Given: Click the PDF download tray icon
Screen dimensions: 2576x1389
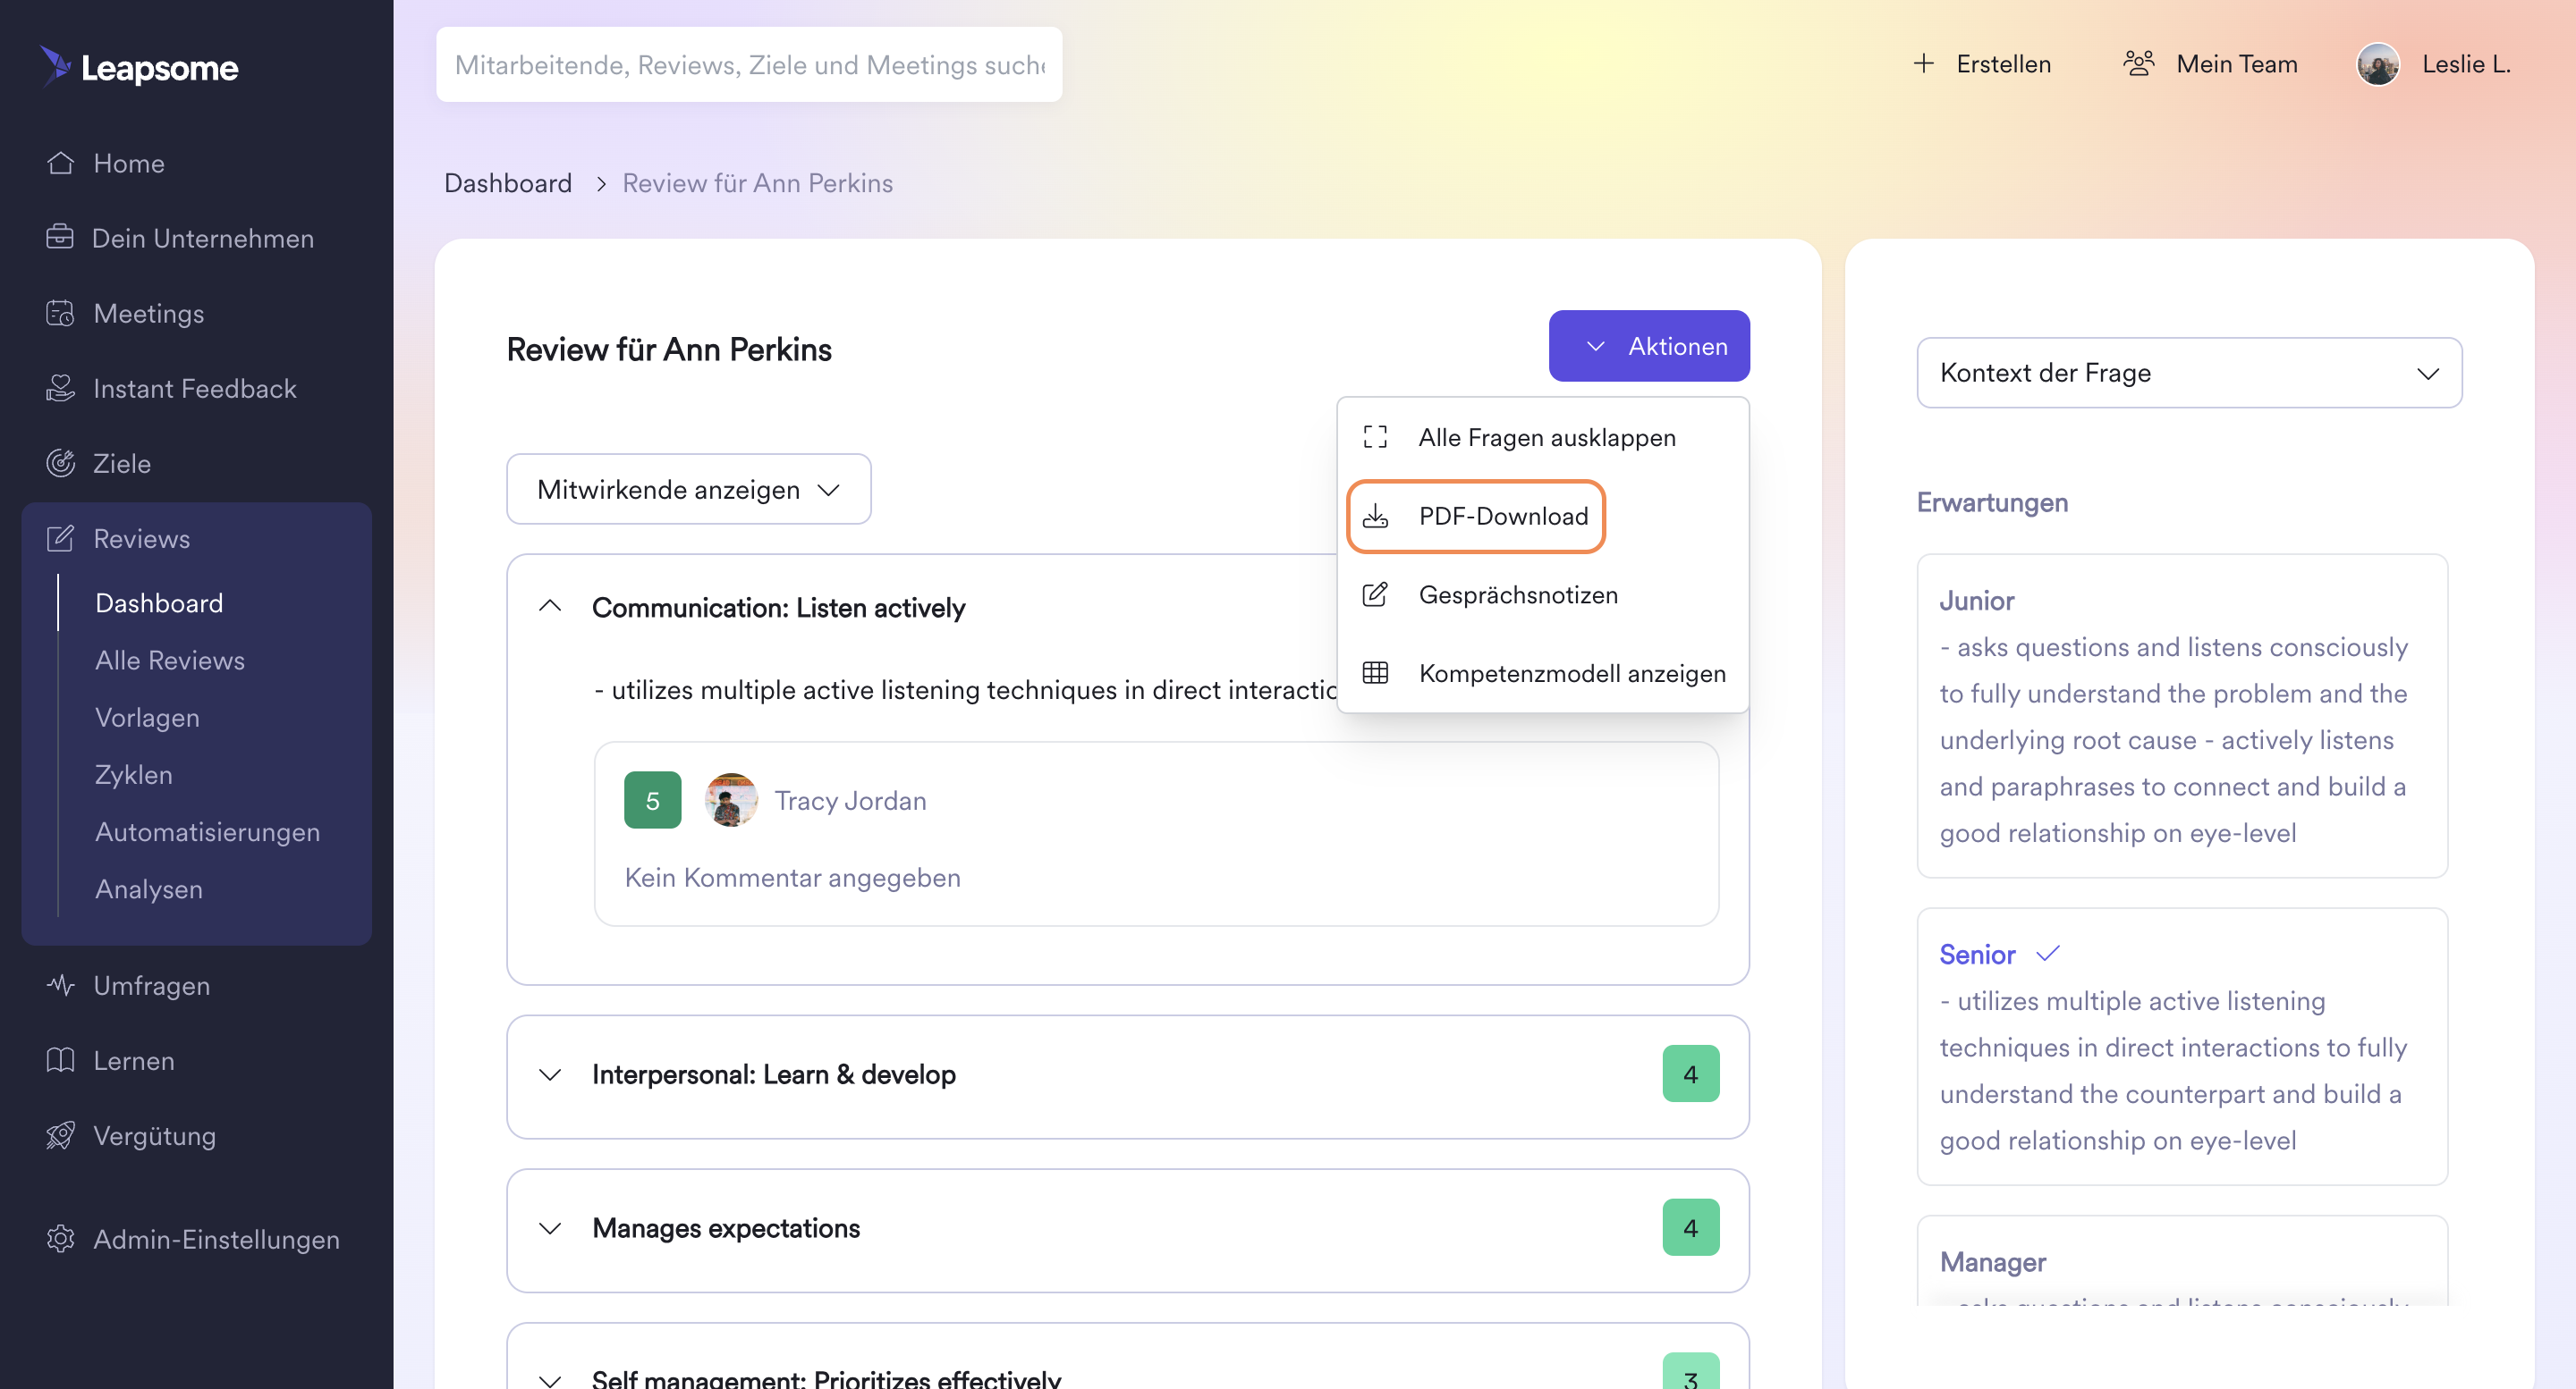Looking at the screenshot, I should 1375,516.
